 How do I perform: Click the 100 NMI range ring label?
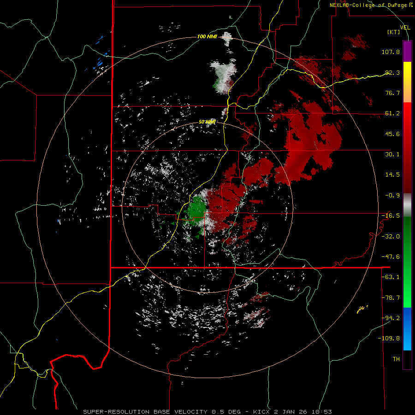(207, 36)
